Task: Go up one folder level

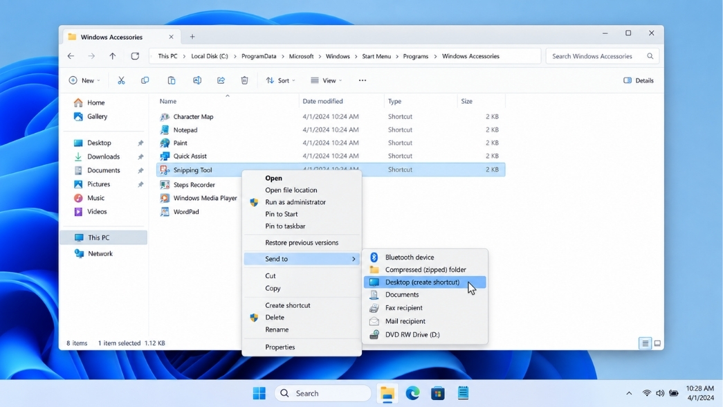Action: (x=113, y=56)
